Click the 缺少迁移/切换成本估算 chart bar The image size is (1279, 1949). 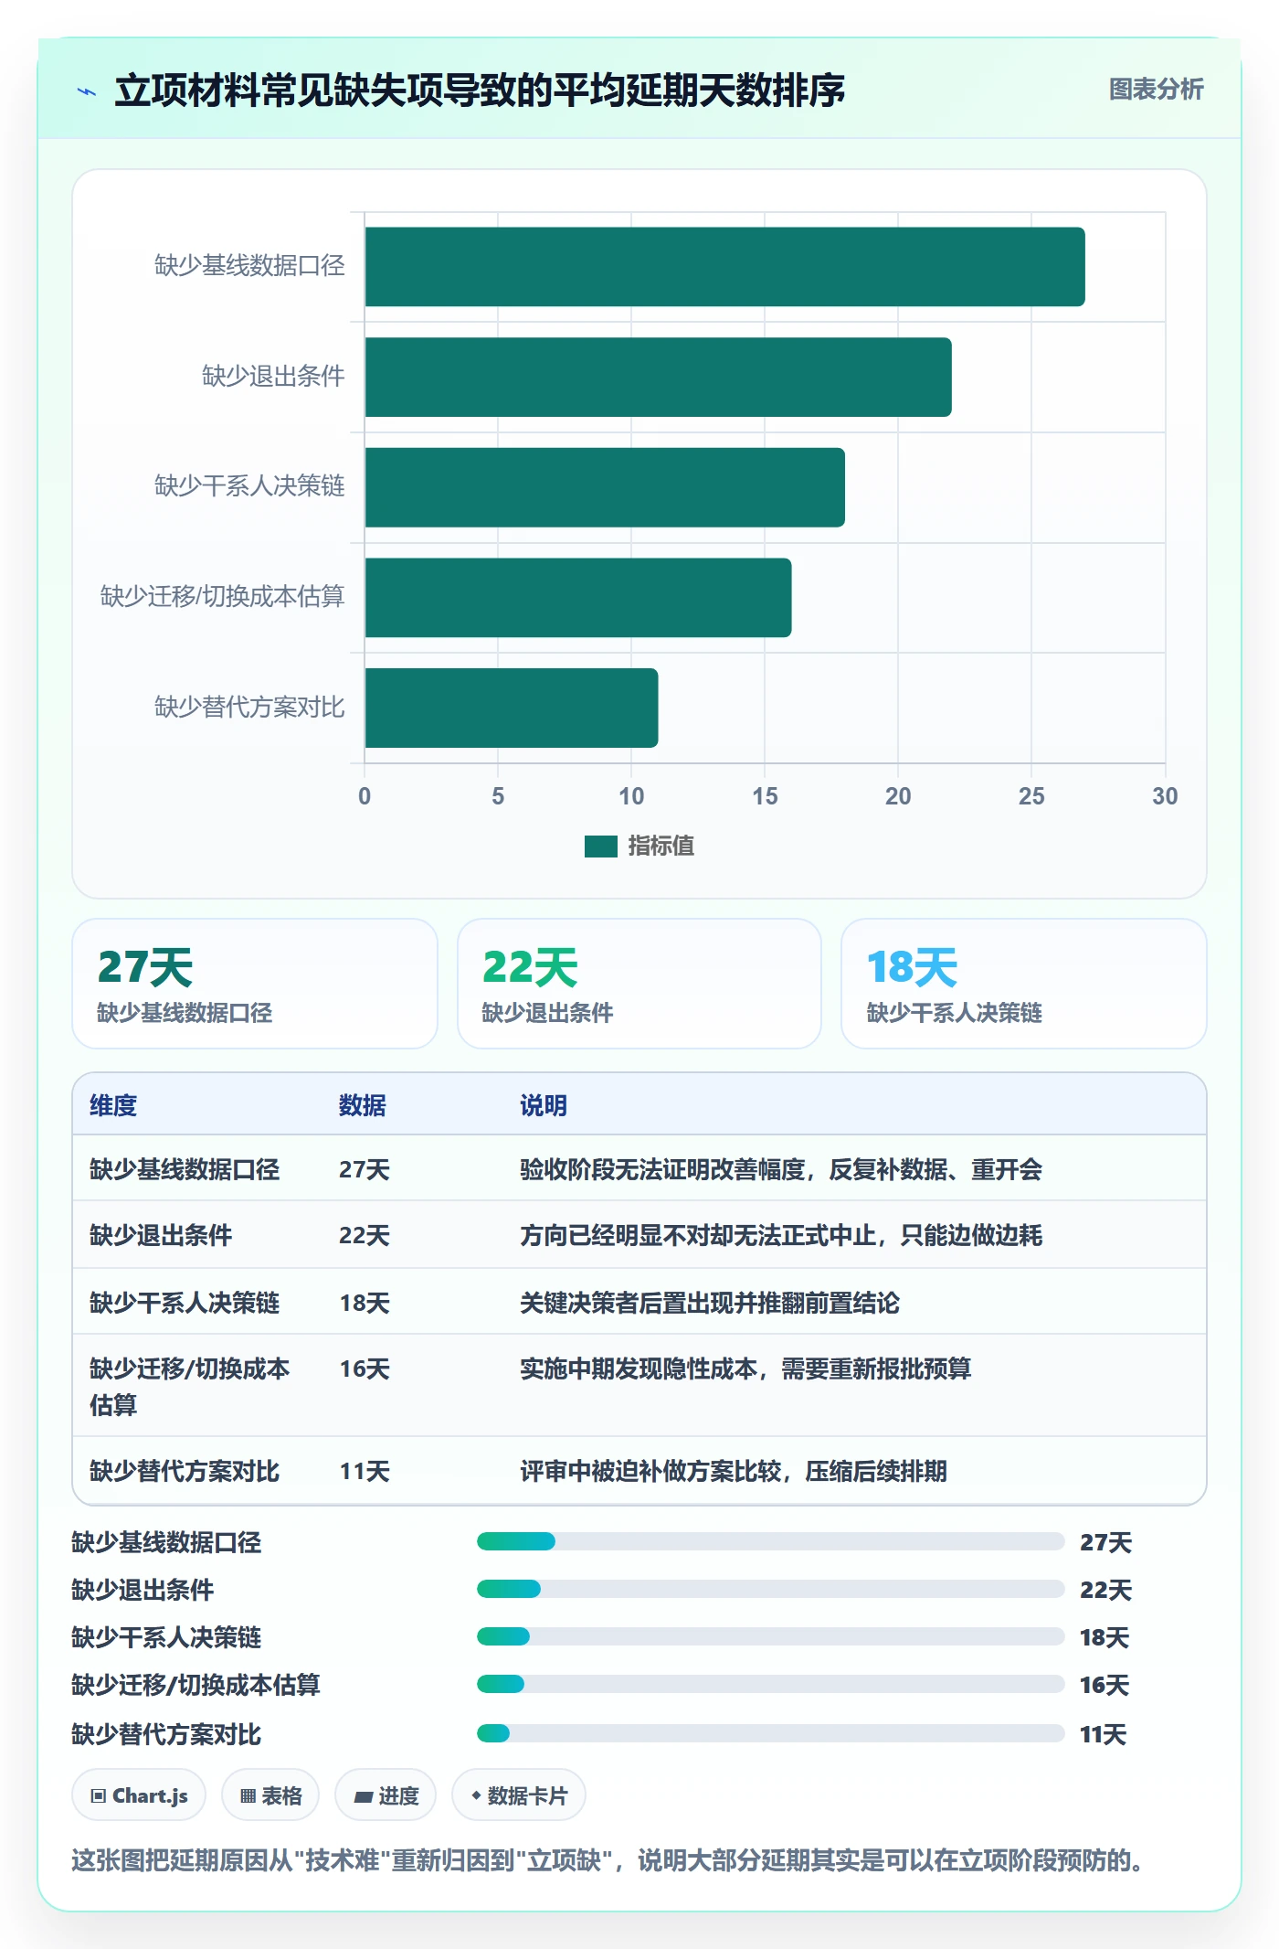578,598
